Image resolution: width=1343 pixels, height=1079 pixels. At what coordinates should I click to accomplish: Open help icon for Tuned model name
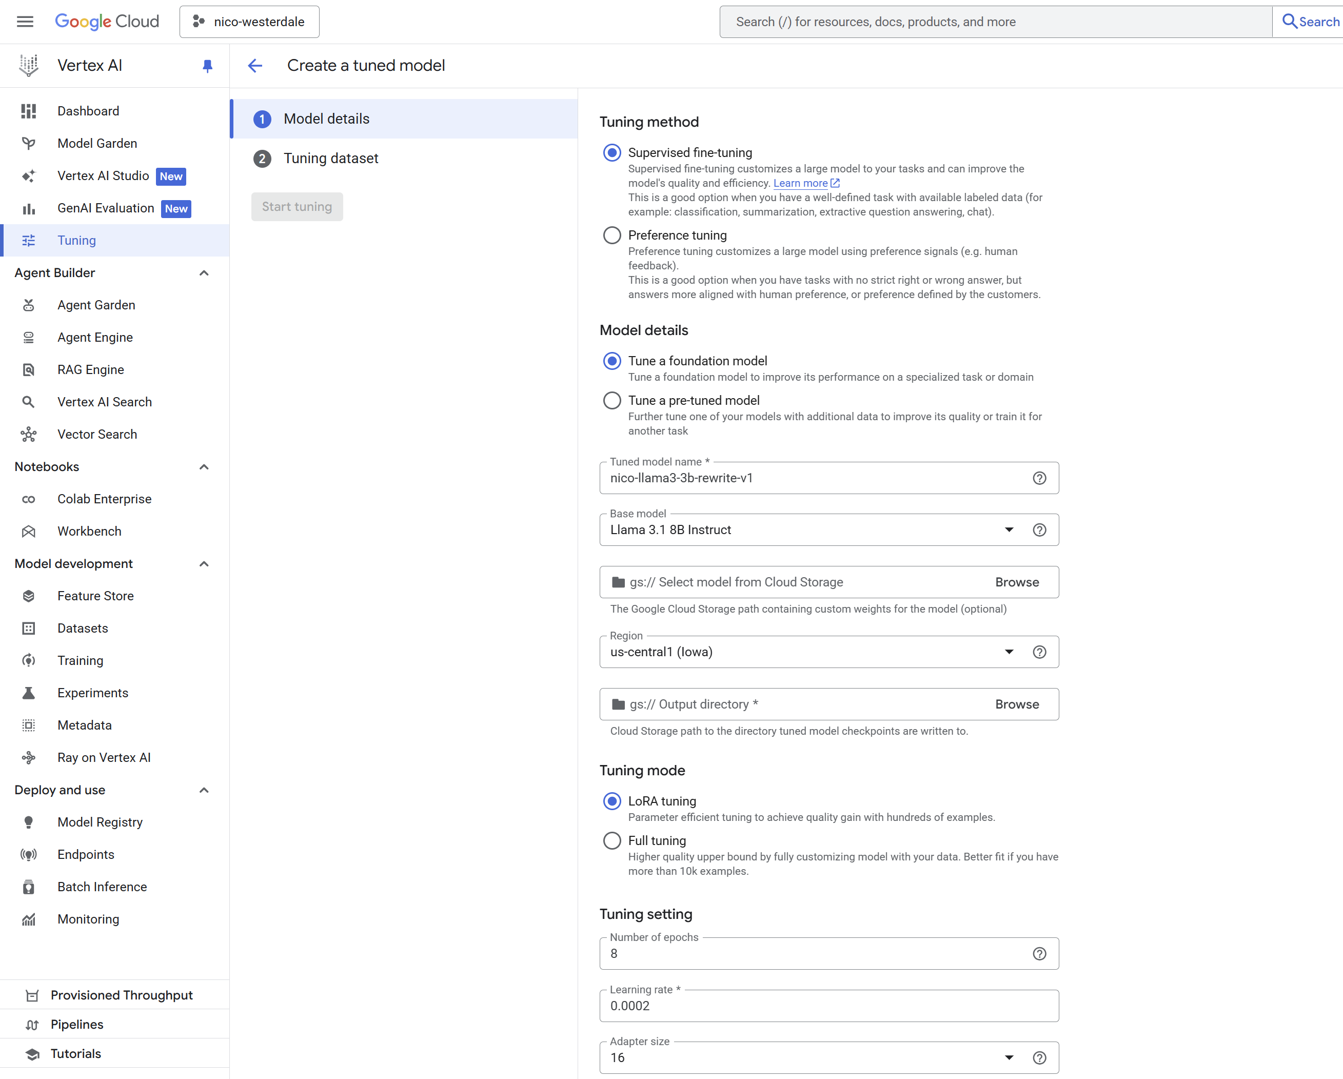pos(1039,478)
